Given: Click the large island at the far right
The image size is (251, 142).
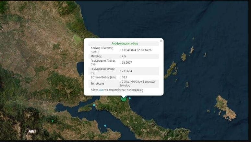Looking at the screenshot, I should click(225, 107).
